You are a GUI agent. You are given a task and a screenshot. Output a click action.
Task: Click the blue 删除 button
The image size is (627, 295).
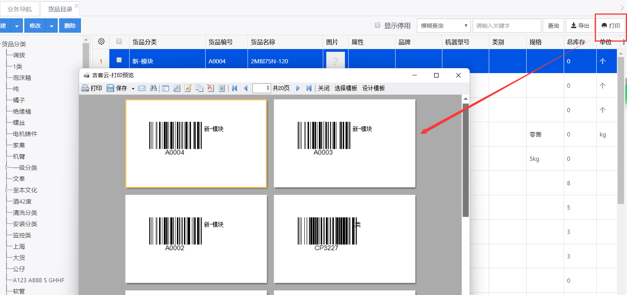tap(70, 25)
